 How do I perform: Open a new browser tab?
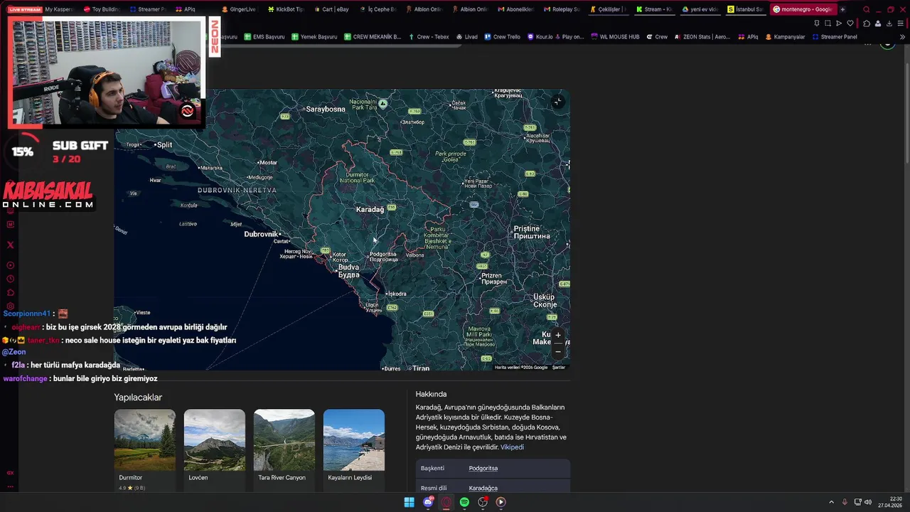(x=843, y=9)
